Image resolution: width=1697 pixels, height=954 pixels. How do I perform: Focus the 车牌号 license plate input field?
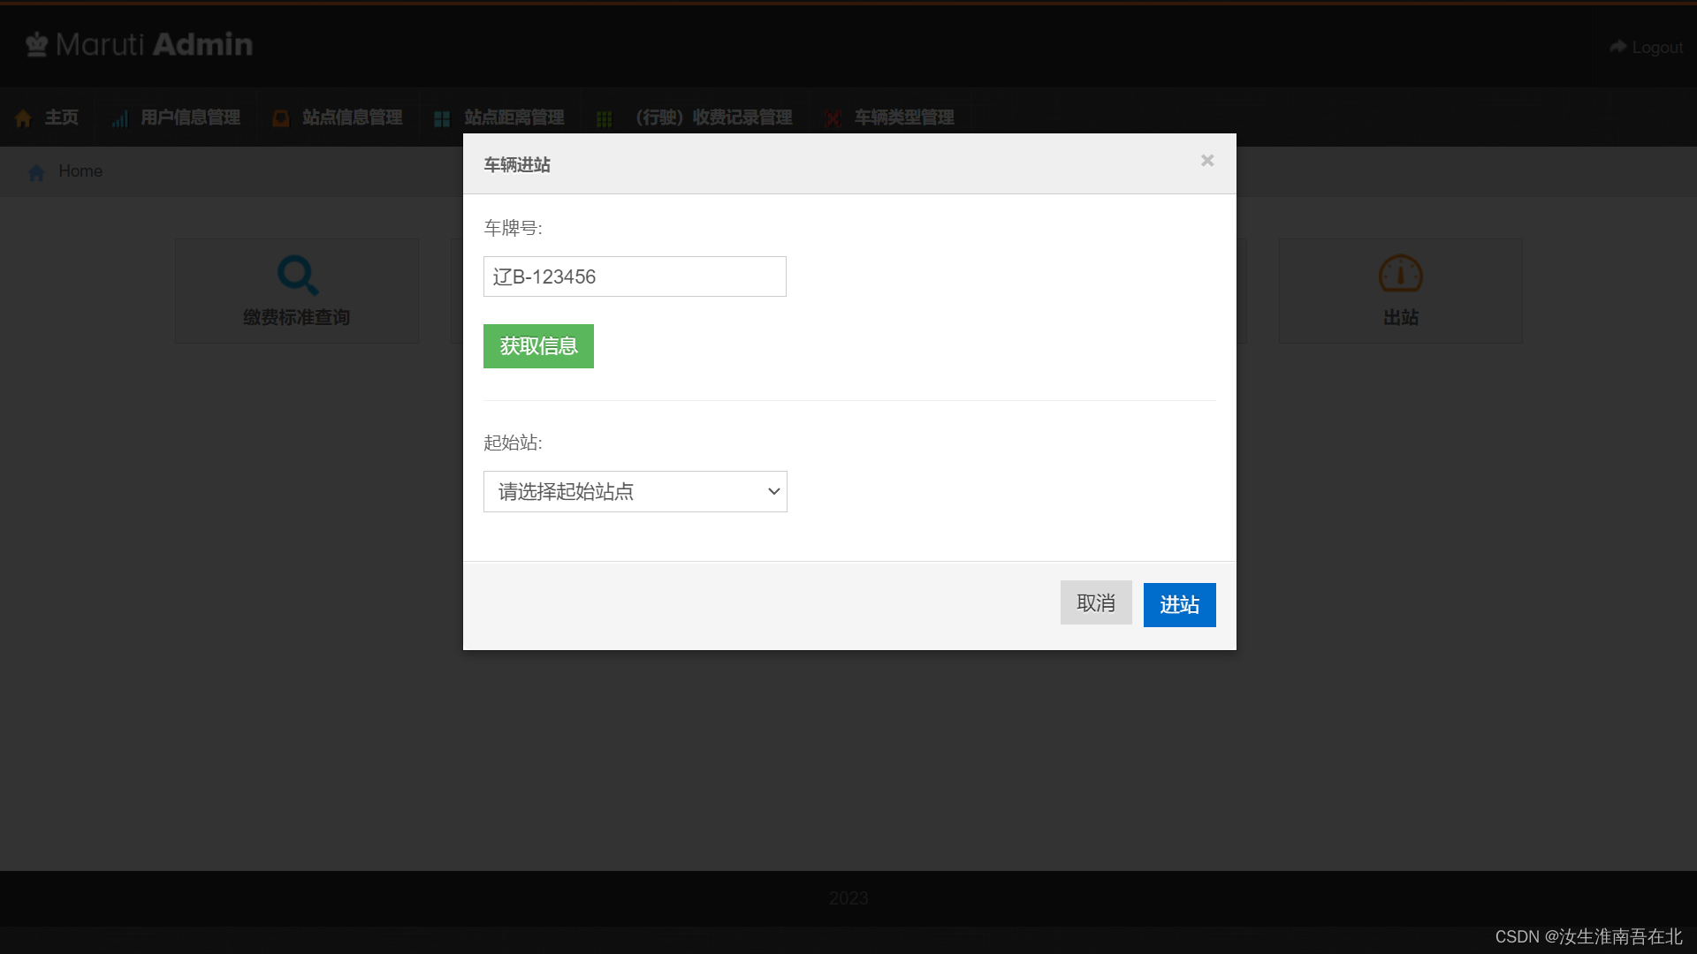click(635, 276)
